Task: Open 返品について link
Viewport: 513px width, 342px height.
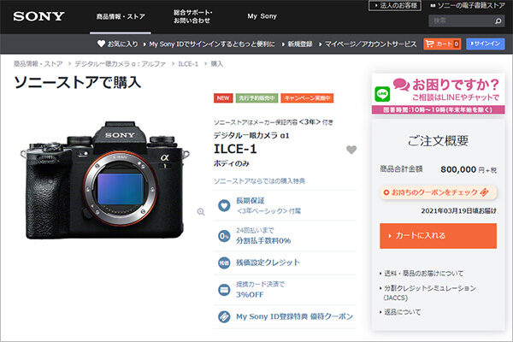Action: click(403, 312)
